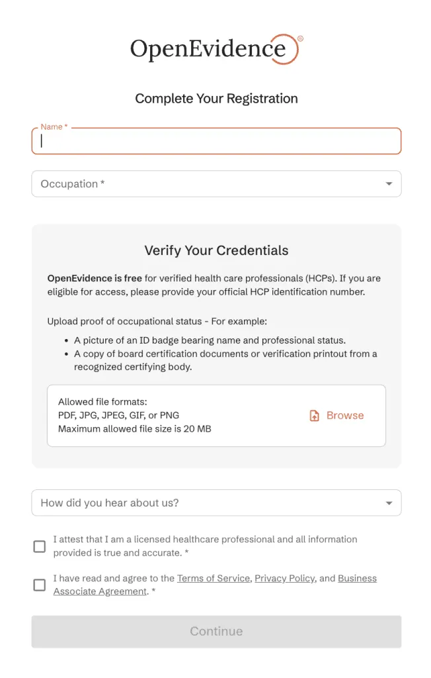This screenshot has width=431, height=678.
Task: Open the Privacy Policy link
Action: [284, 578]
